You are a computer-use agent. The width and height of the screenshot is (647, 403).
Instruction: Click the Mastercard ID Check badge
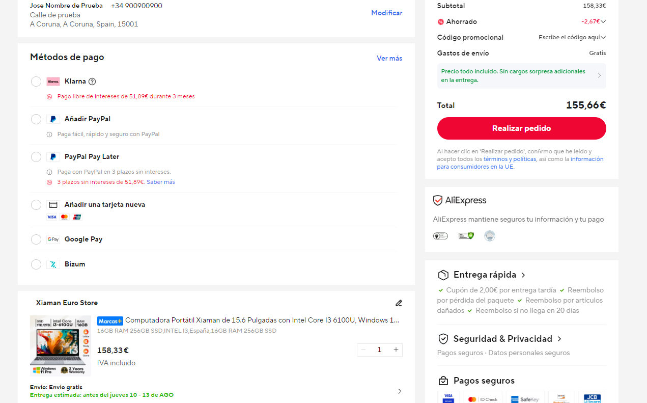pyautogui.click(x=483, y=397)
